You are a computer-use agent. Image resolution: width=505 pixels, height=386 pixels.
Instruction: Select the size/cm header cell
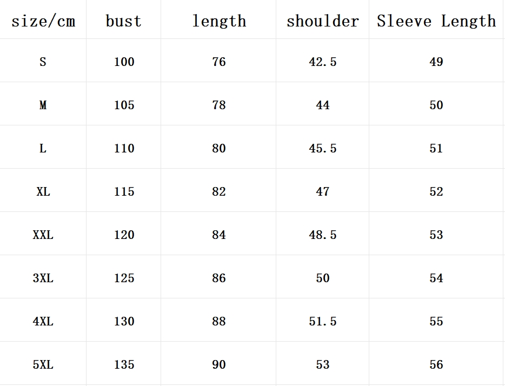click(x=43, y=21)
